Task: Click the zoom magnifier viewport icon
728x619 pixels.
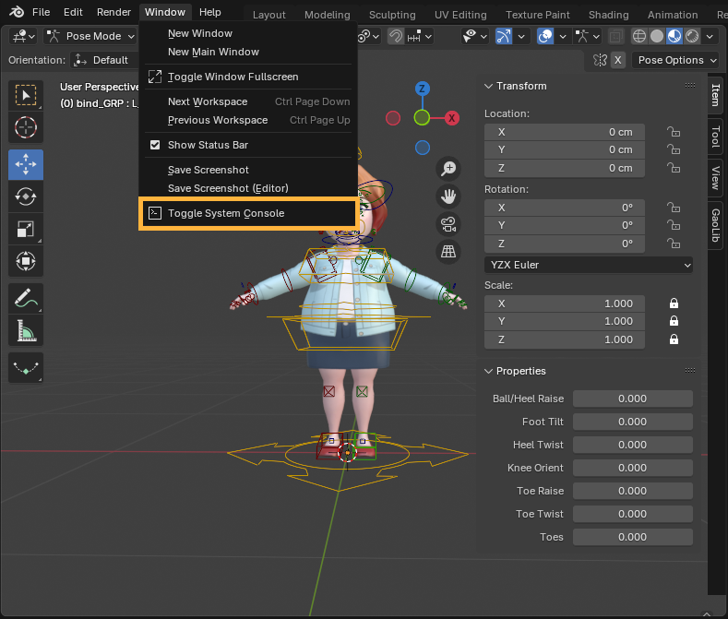Action: (448, 168)
